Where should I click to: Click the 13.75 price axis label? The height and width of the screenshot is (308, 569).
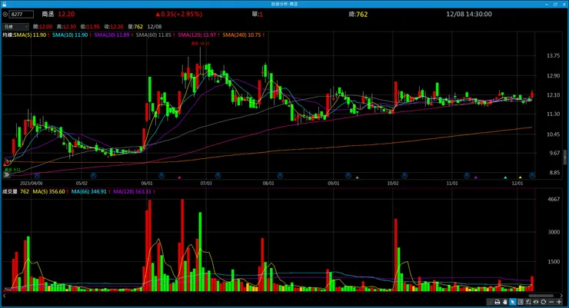click(553, 56)
